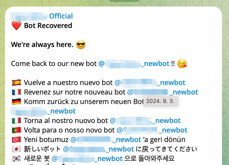Image resolution: width=229 pixels, height=165 pixels.
Task: Open newbot link in French line
Action: pyautogui.click(x=163, y=92)
